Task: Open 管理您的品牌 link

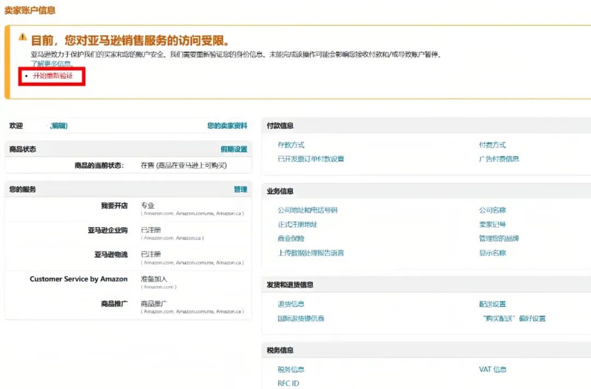Action: 499,238
